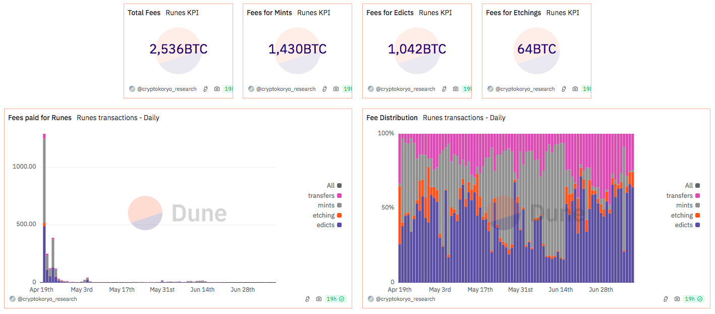
Task: Open the Fee Distribution chart title
Action: 392,118
